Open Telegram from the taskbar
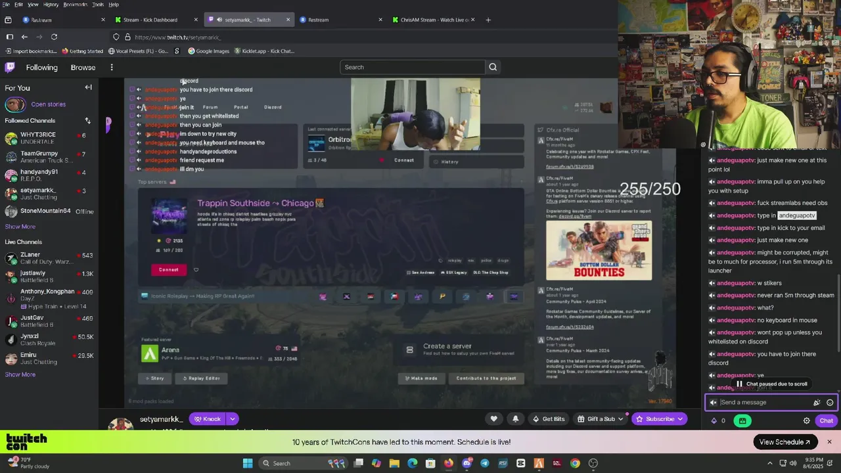Image resolution: width=841 pixels, height=473 pixels. (485, 463)
